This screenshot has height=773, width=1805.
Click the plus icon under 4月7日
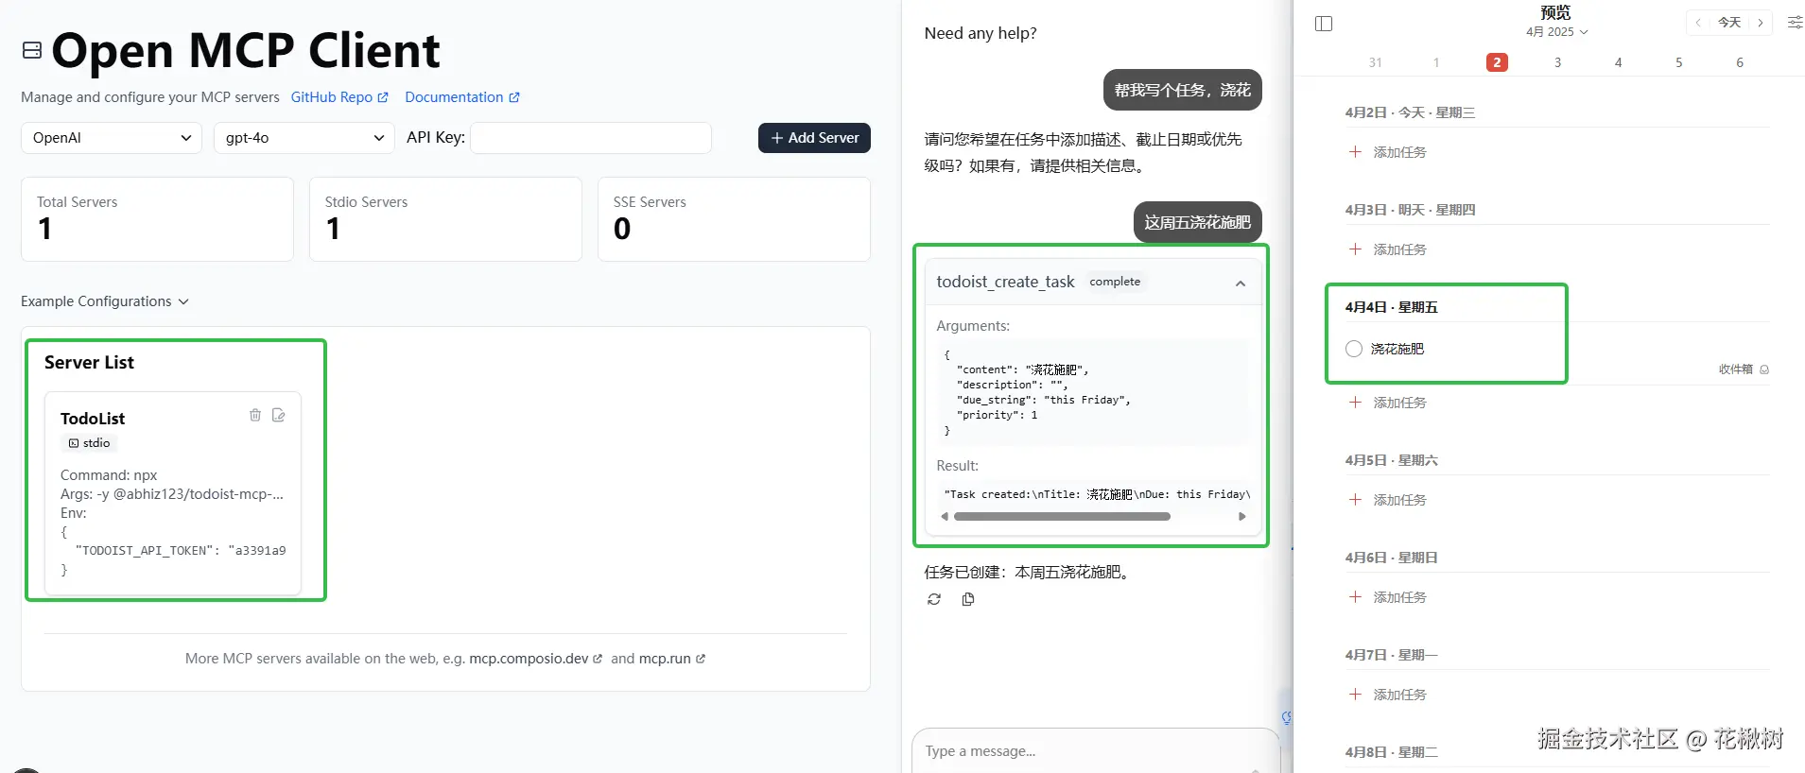(x=1355, y=695)
